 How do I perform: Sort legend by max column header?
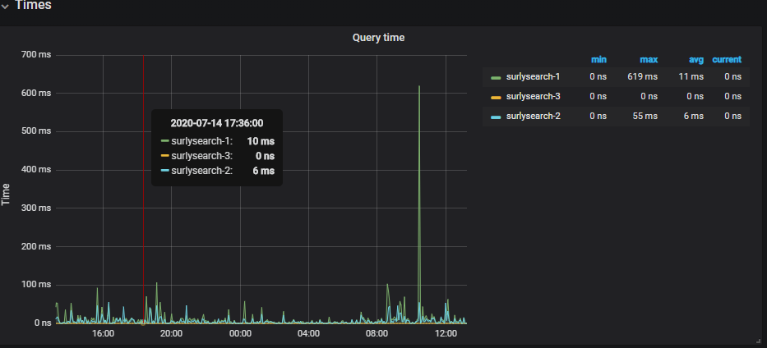(x=648, y=60)
